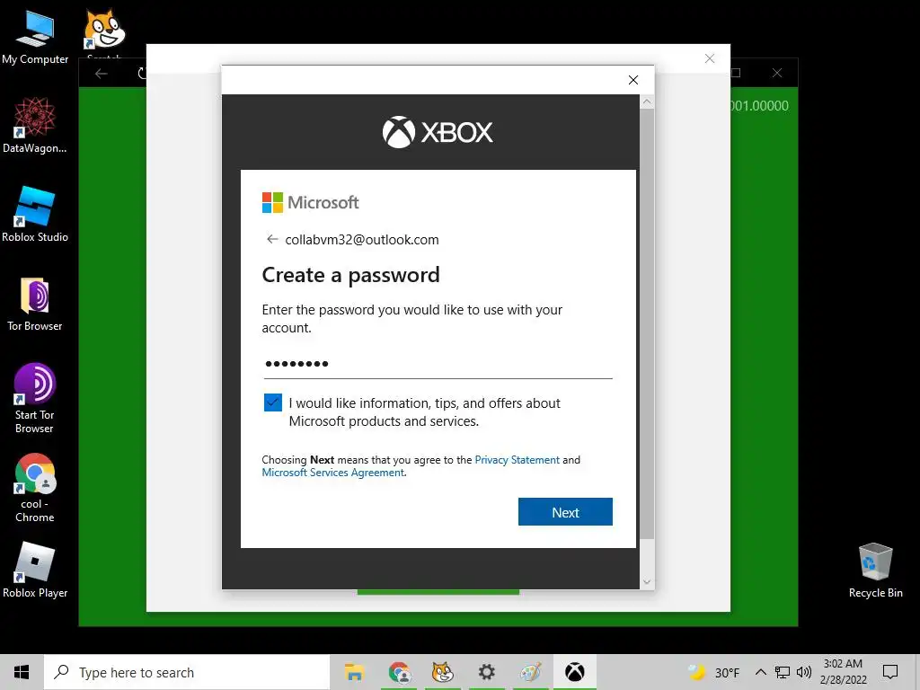The height and width of the screenshot is (690, 920).
Task: Maximize the background Xbox app window
Action: [x=736, y=73]
